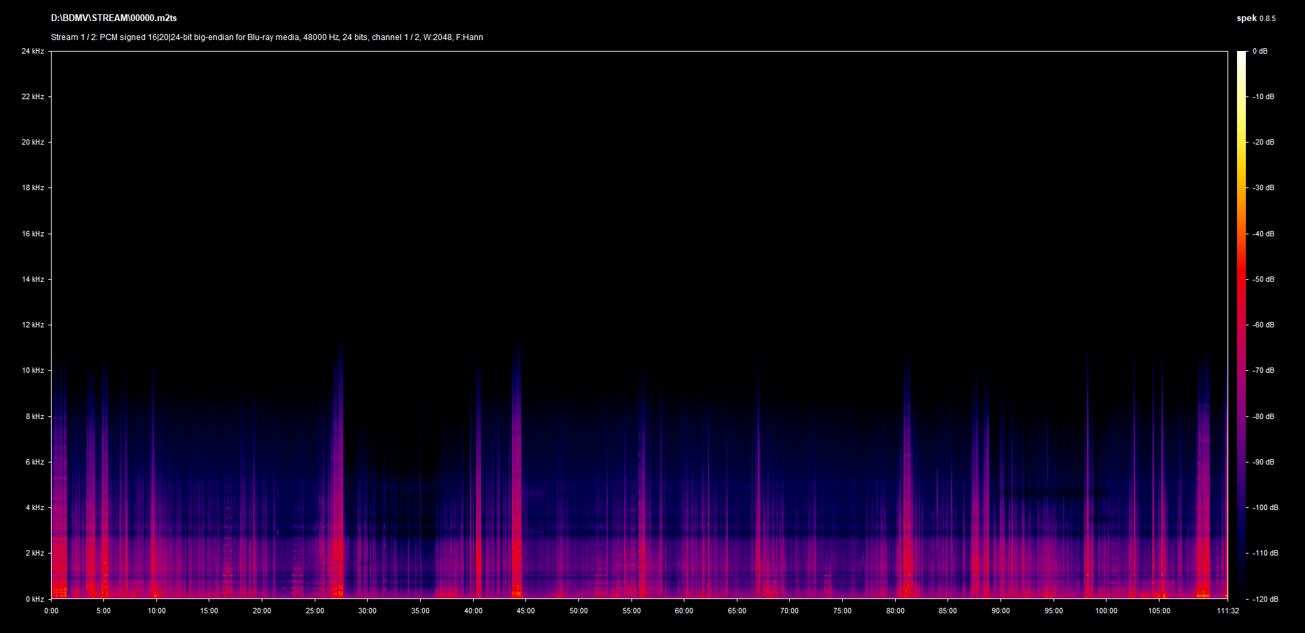Select the 111:32 end time marker

[x=1228, y=611]
